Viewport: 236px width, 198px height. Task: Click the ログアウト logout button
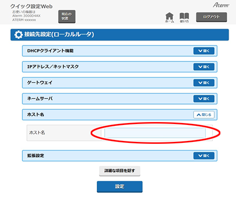tap(211, 17)
